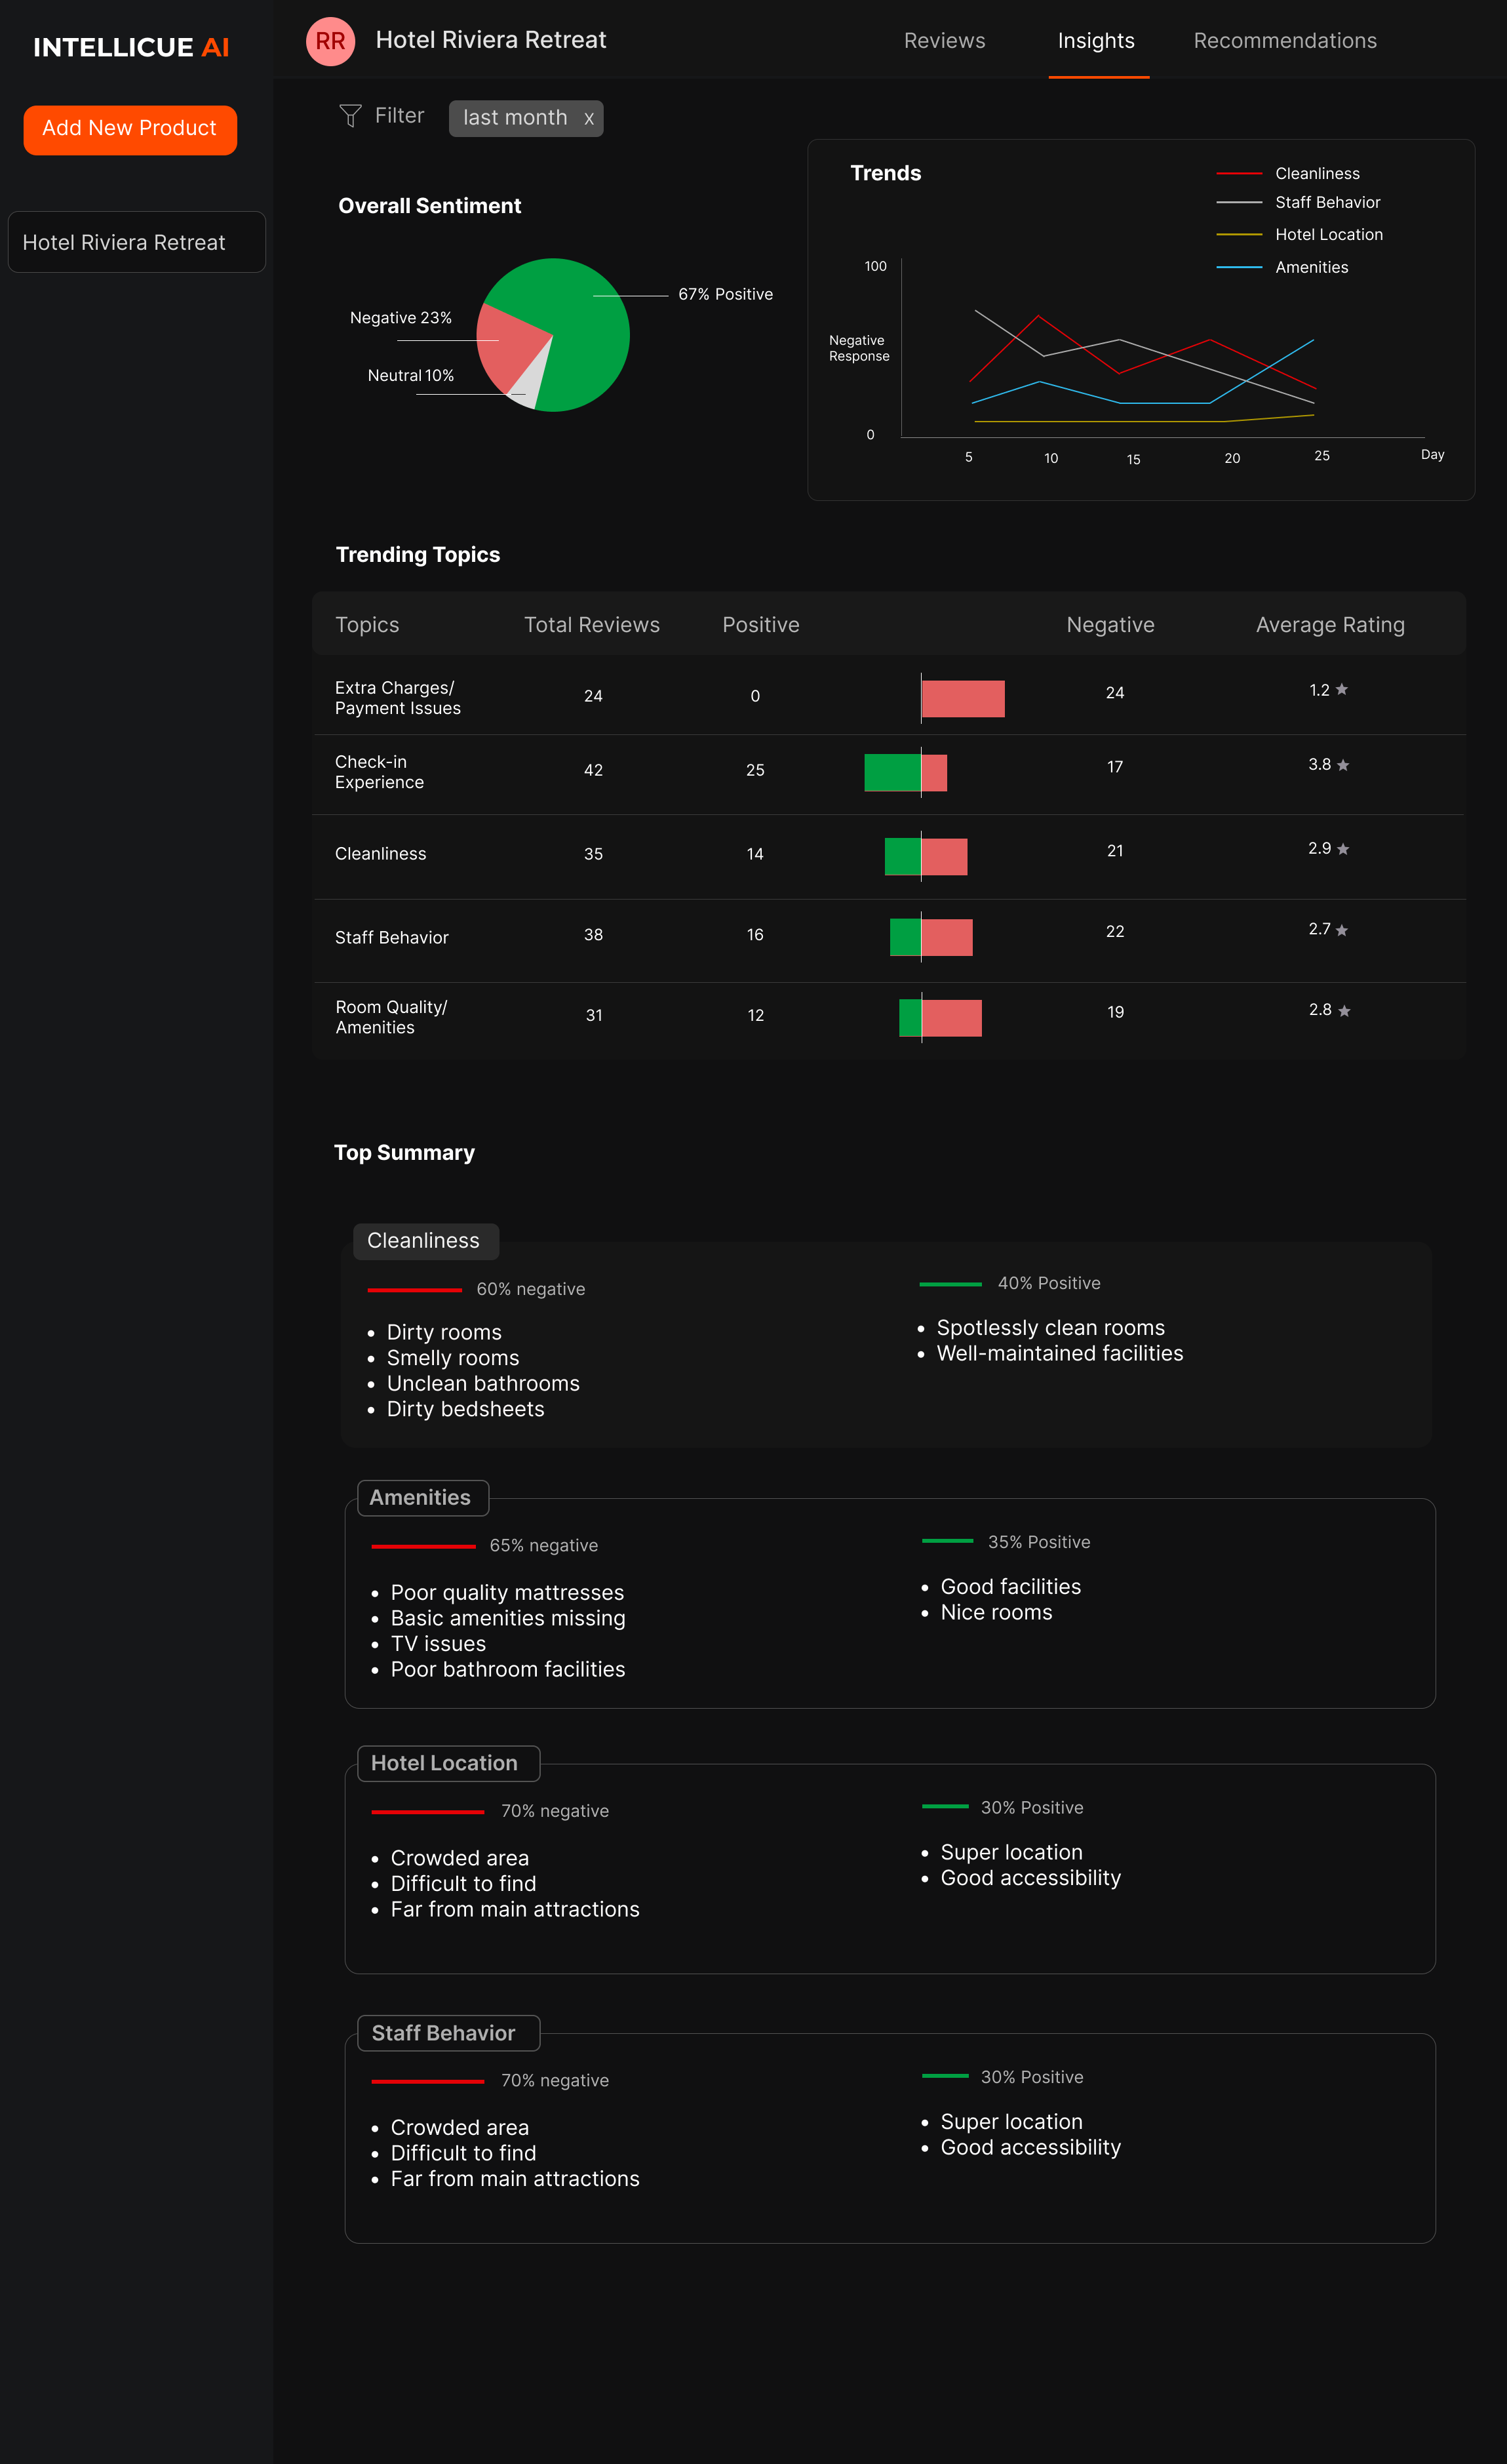Image resolution: width=1507 pixels, height=2464 pixels.
Task: Click the star icon beside rating 2.9
Action: [x=1343, y=849]
